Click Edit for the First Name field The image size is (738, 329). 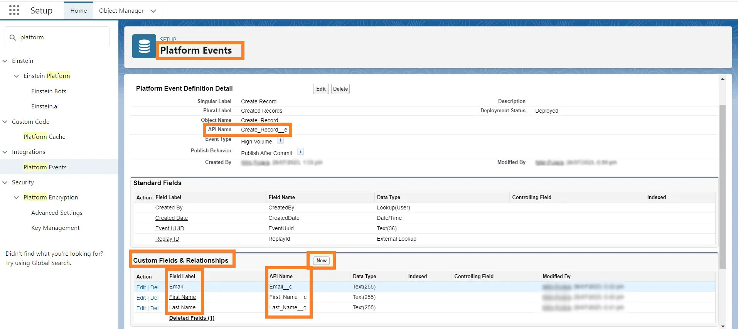(x=141, y=298)
